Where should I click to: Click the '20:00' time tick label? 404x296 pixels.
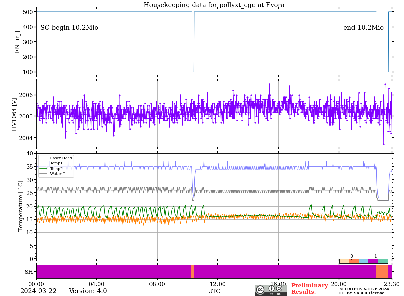(339, 284)
